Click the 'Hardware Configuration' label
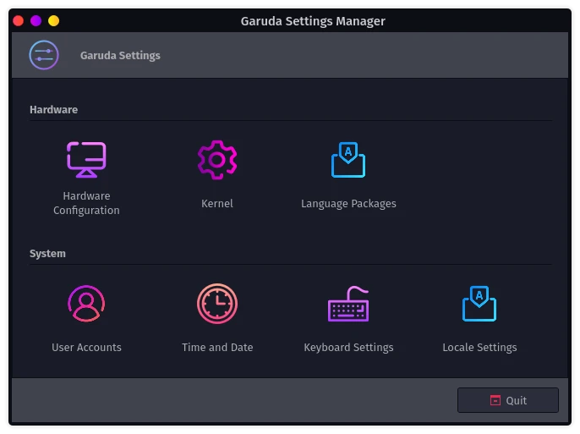This screenshot has width=580, height=434. point(86,203)
